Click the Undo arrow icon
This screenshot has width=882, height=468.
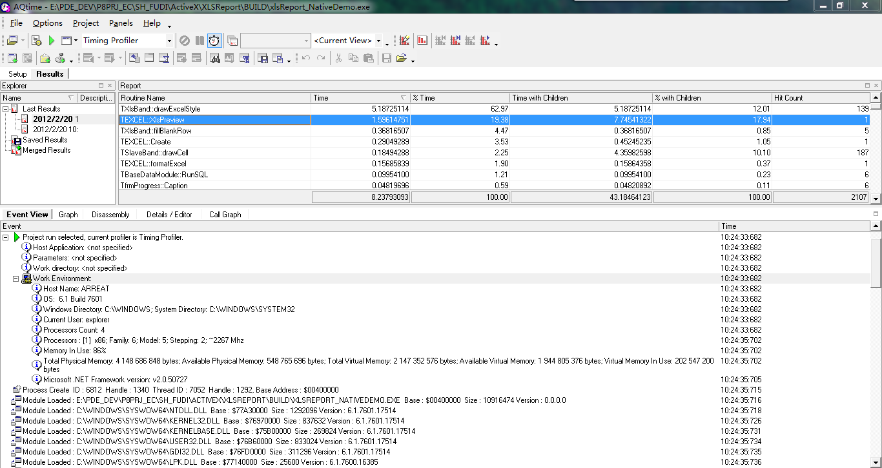tap(305, 59)
